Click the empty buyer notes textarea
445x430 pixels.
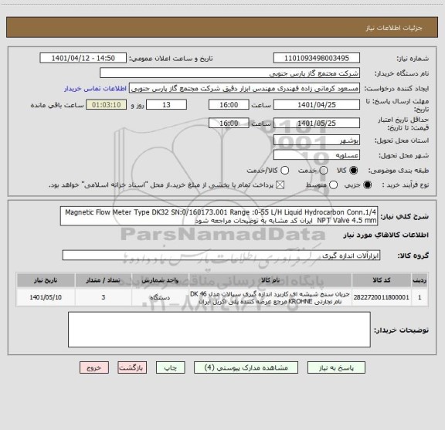[219, 330]
